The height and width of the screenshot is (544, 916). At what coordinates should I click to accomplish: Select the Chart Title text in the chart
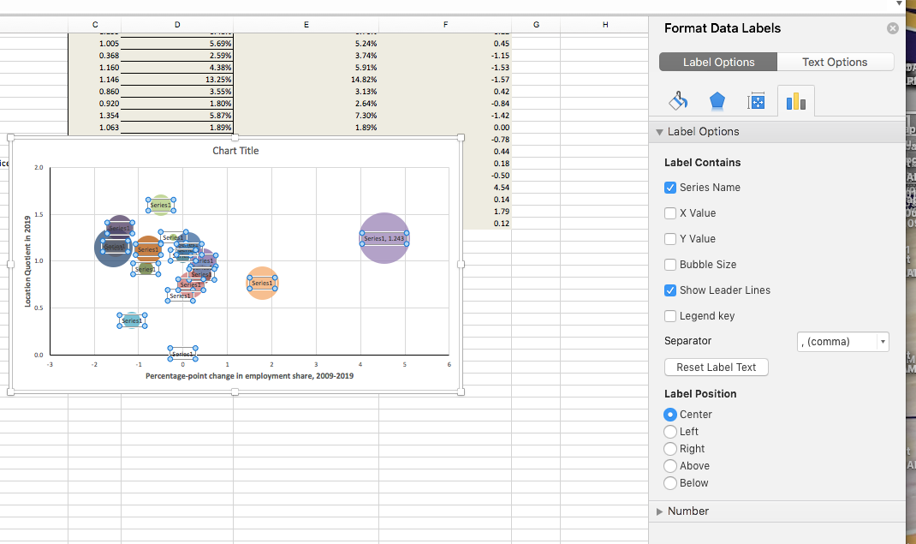coord(235,150)
